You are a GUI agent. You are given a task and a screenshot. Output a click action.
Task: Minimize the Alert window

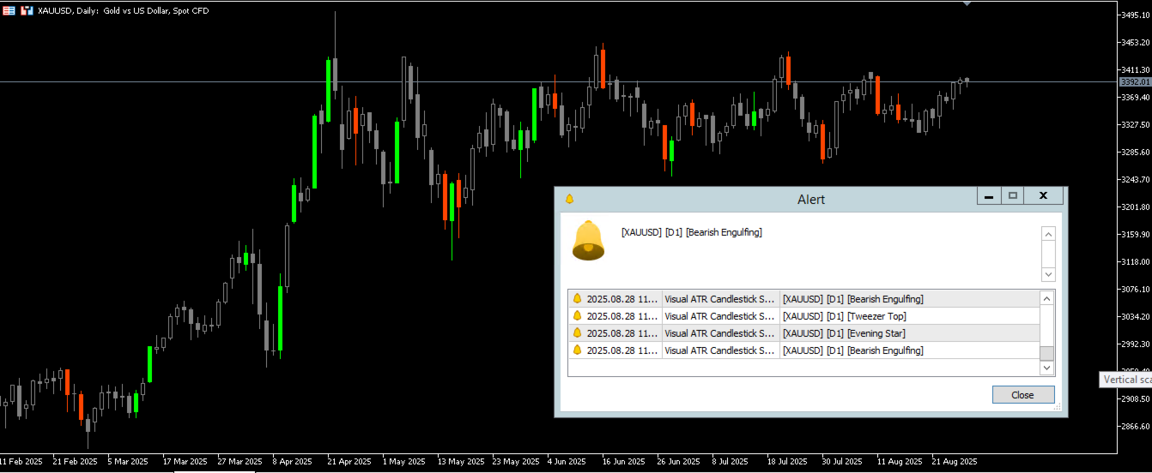[989, 196]
